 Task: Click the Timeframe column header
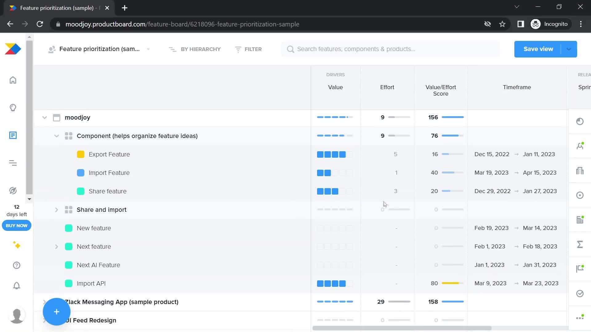(517, 87)
